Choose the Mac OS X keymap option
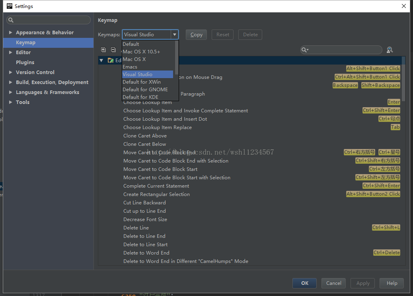Image resolution: width=413 pixels, height=296 pixels. 148,59
